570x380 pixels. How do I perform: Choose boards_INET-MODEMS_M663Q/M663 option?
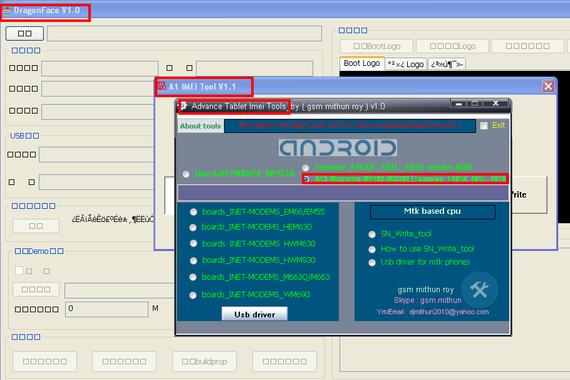point(193,277)
